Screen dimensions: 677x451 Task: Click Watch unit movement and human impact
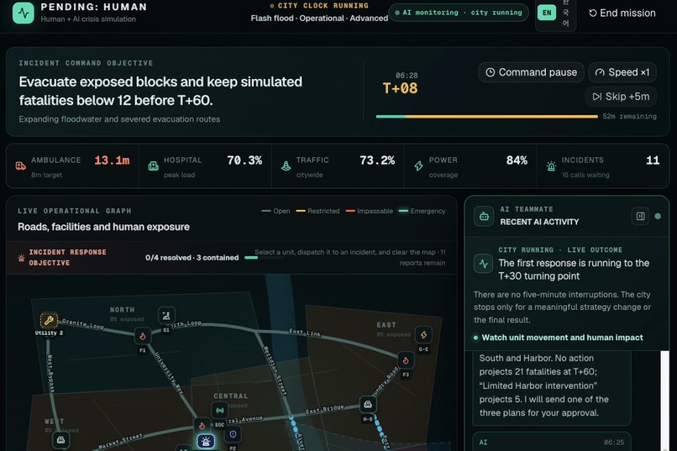562,338
